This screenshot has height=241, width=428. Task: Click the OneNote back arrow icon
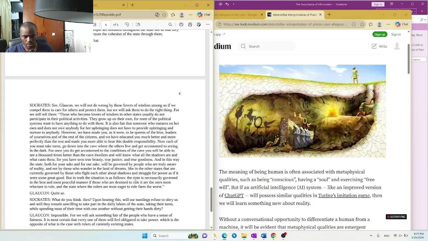click(220, 4)
